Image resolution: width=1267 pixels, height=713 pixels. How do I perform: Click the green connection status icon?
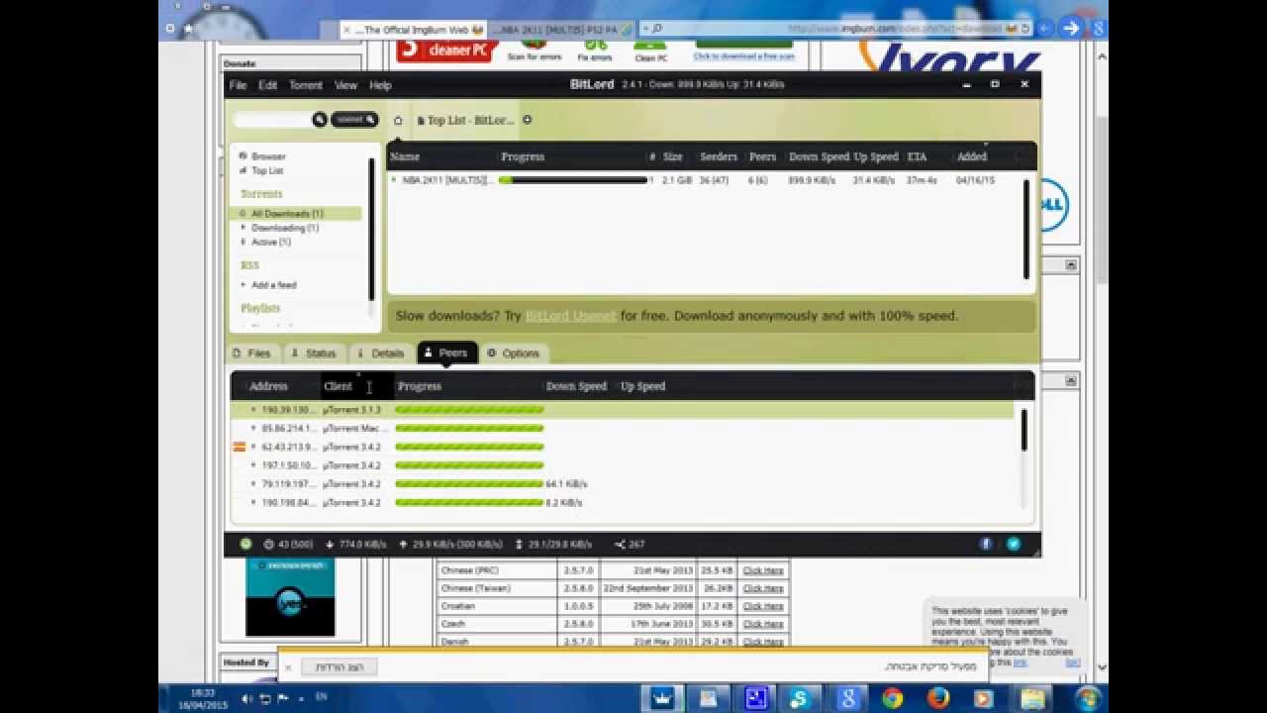245,544
